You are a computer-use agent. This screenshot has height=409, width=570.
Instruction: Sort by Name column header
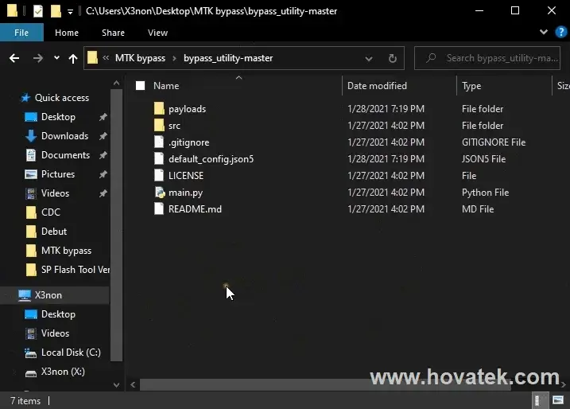point(166,85)
